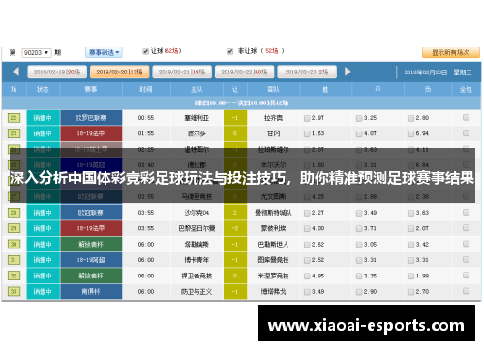
Task: Check the 3.49 win odds box in match 33
Action: 307,292
